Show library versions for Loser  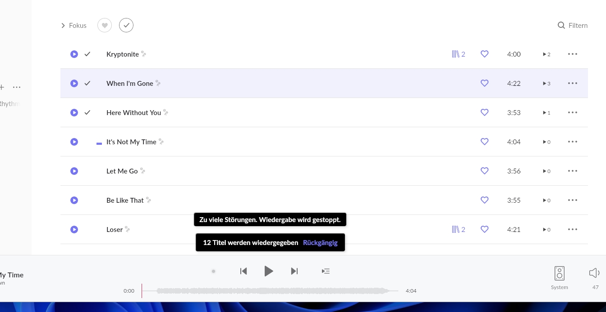(458, 230)
